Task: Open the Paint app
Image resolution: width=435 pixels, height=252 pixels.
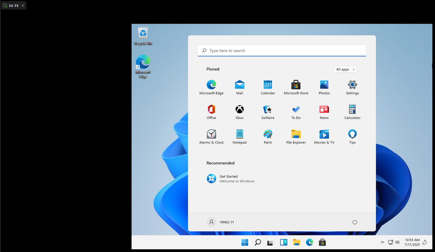Action: point(268,137)
